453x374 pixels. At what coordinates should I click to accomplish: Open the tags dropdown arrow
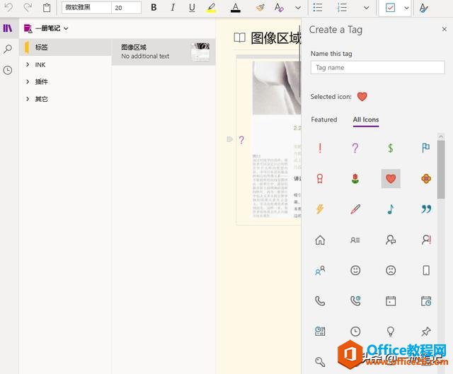(406, 8)
